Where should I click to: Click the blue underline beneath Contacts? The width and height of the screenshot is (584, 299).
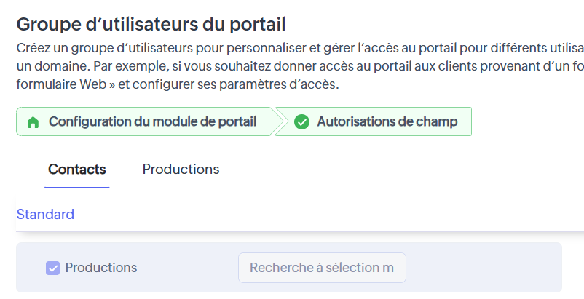tap(76, 188)
